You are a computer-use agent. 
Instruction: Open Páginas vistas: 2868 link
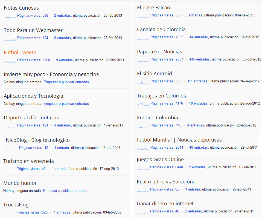(x=34, y=60)
